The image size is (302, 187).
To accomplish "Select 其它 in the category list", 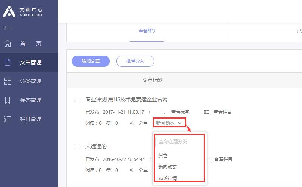I will 163,155.
